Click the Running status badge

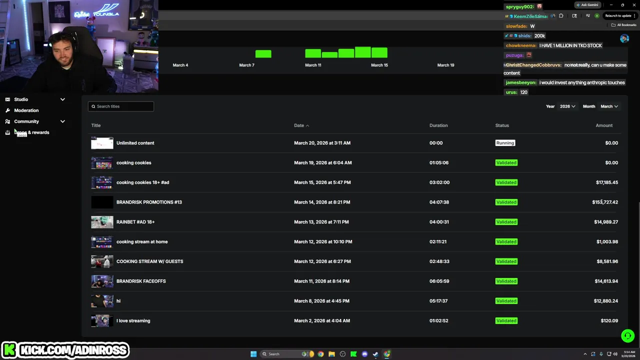[505, 143]
